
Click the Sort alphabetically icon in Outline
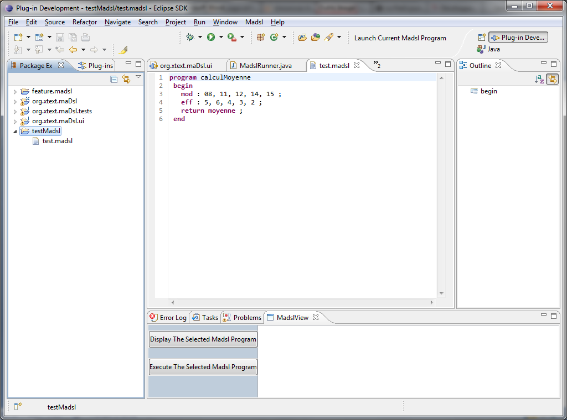pyautogui.click(x=539, y=79)
